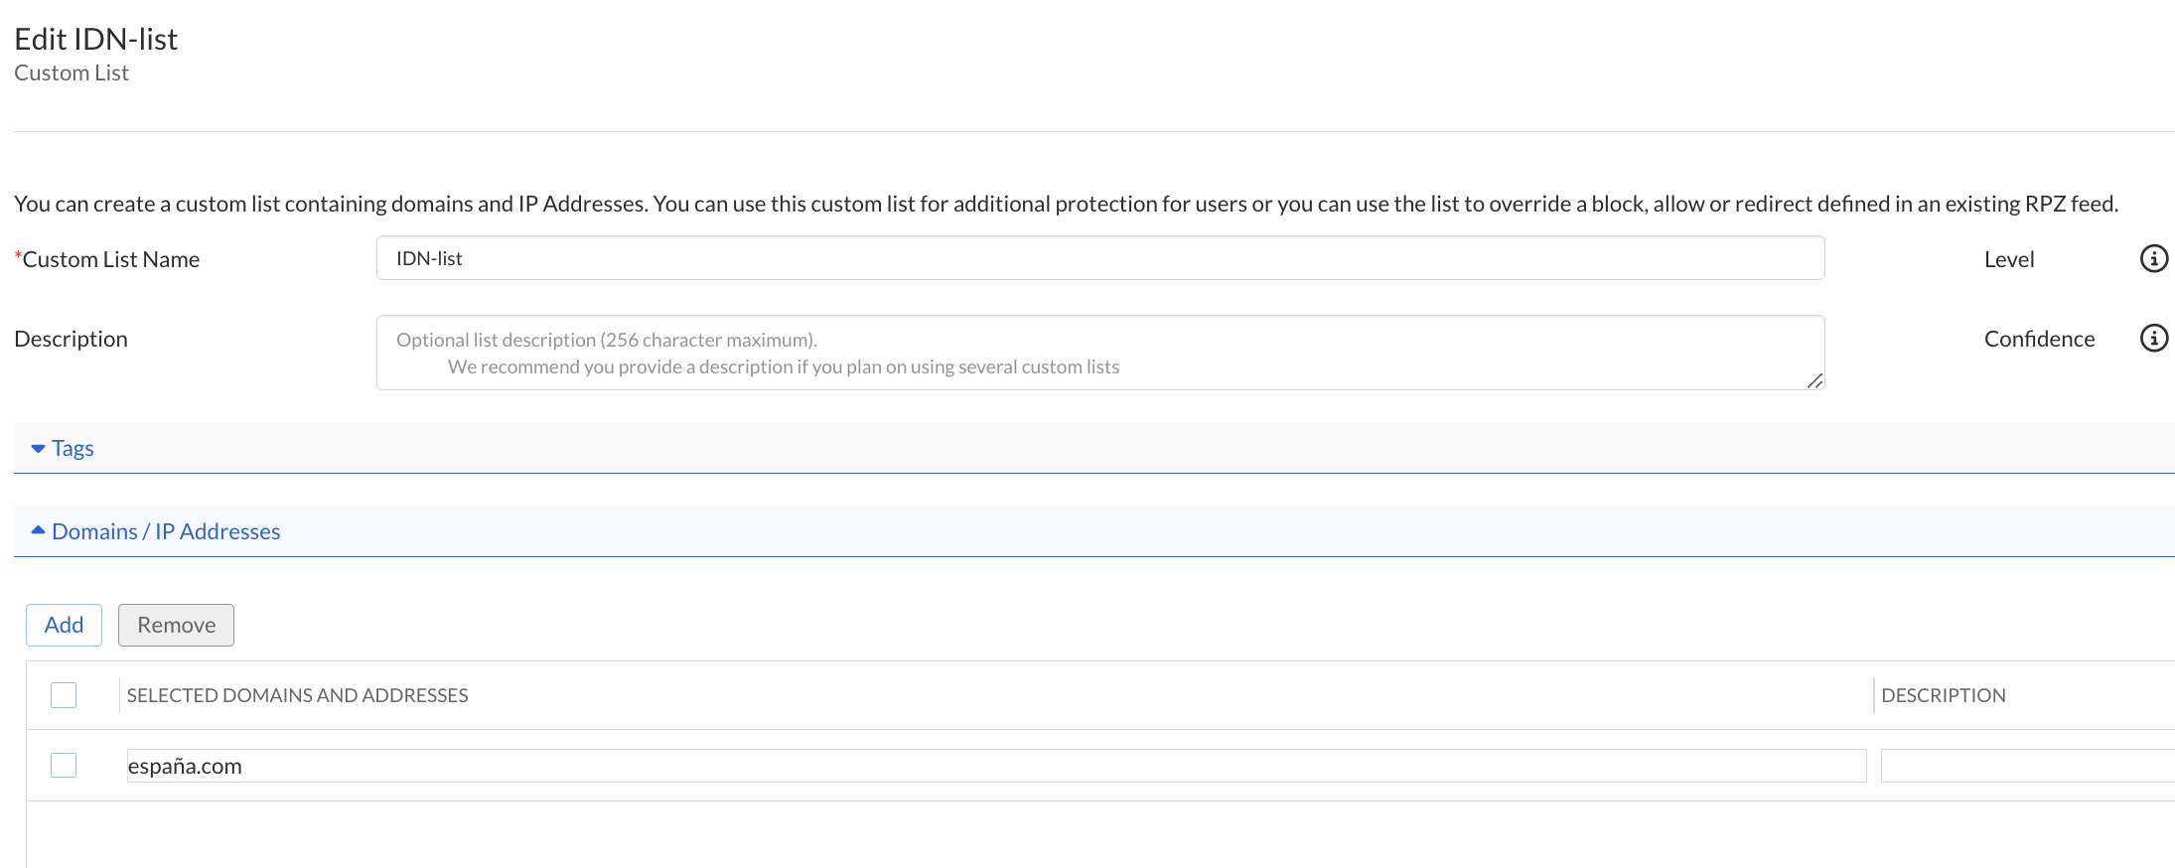This screenshot has height=868, width=2175.
Task: Open the Level info tooltip
Action: (x=2153, y=258)
